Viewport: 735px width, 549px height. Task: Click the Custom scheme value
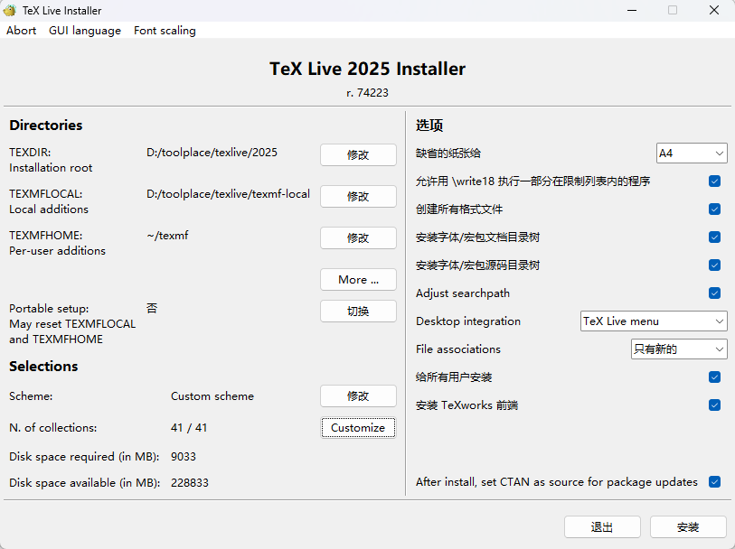click(212, 396)
